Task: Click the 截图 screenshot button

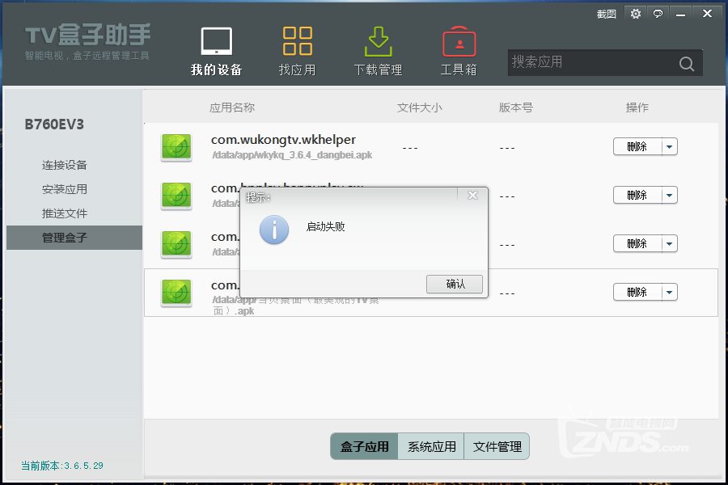Action: [x=607, y=15]
